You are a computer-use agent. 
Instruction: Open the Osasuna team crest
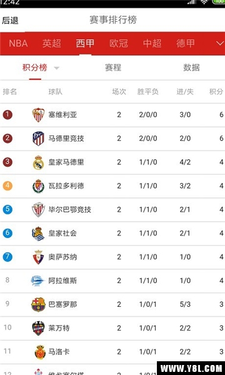coord(38,257)
